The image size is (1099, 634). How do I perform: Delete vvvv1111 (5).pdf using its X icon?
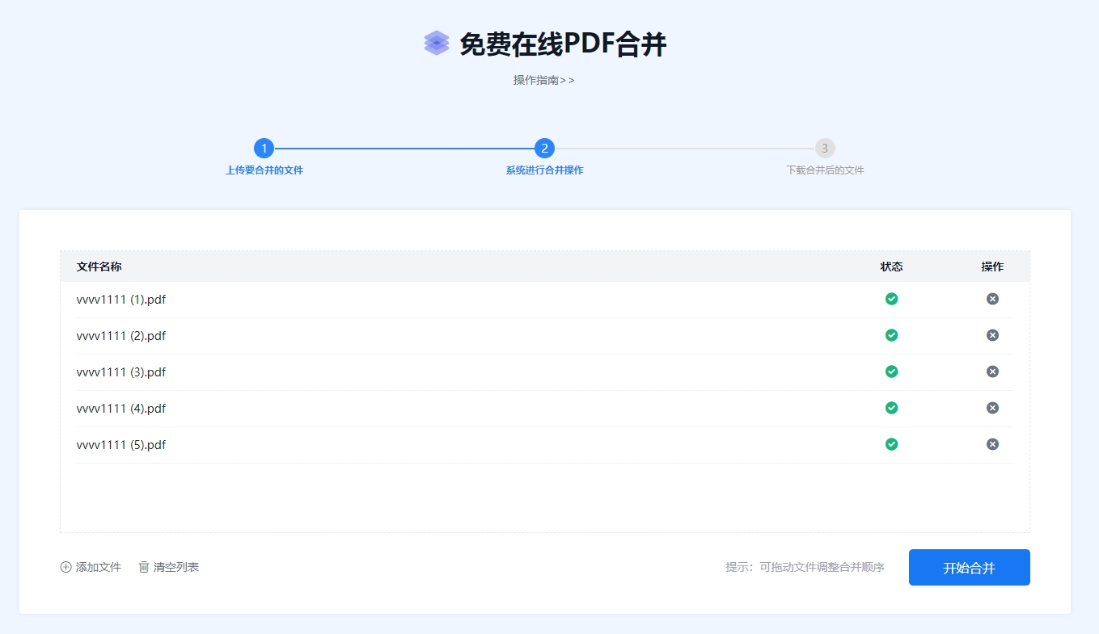click(992, 444)
